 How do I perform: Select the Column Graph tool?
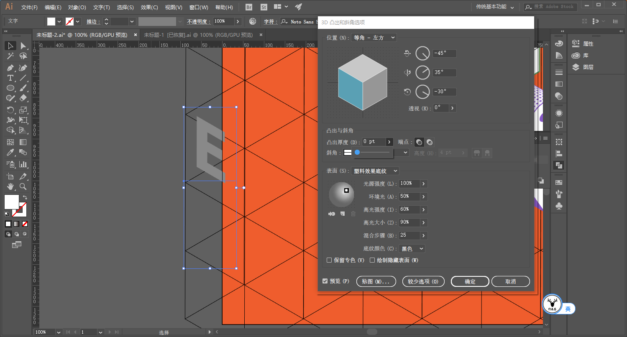(x=23, y=164)
